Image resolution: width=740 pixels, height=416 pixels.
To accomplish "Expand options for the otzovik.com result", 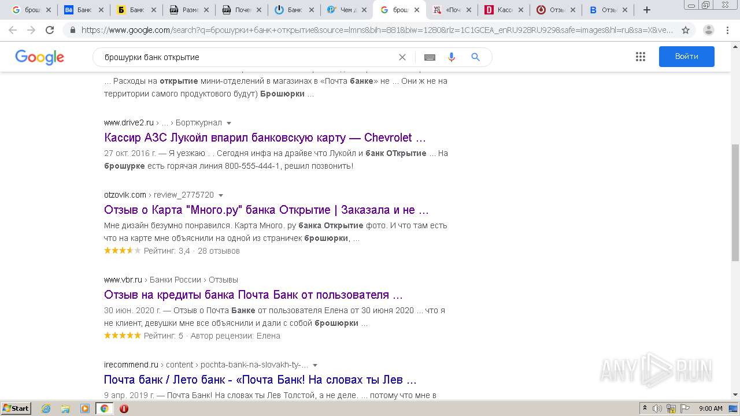I will coord(221,195).
